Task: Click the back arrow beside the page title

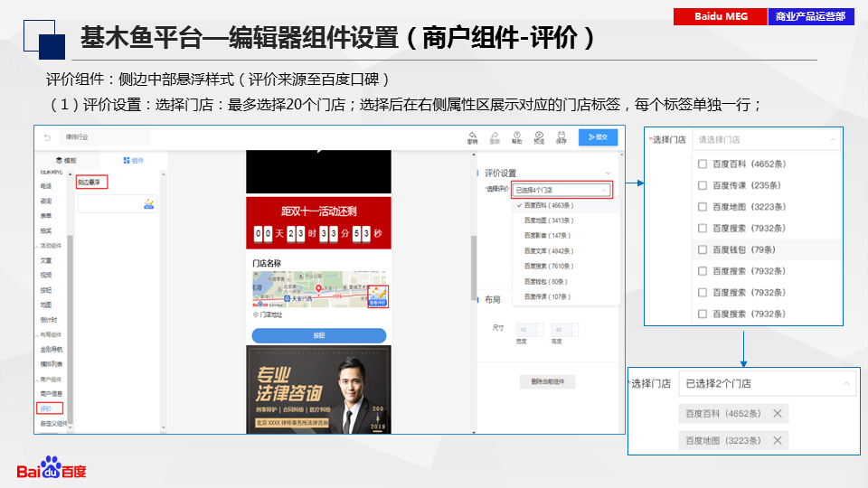Action: point(48,137)
